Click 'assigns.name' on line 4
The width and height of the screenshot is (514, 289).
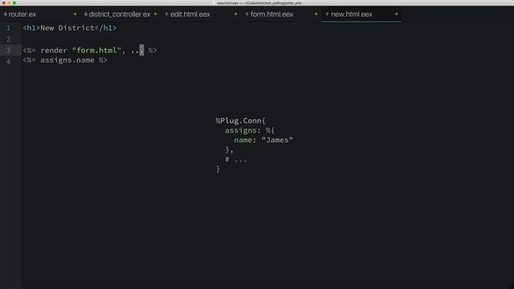click(67, 60)
